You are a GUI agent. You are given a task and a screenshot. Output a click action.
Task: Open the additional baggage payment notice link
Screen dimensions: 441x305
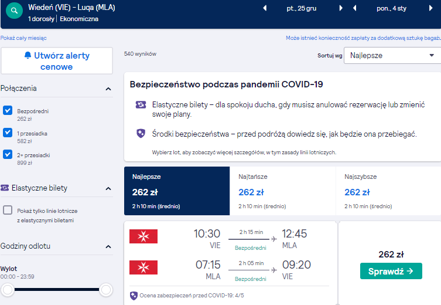363,38
